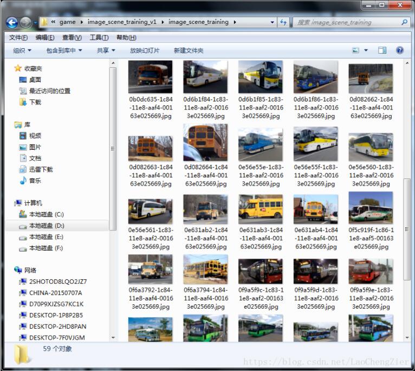This screenshot has height=371, width=415.
Task: Toggle the preview pane icon
Action: 382,50
